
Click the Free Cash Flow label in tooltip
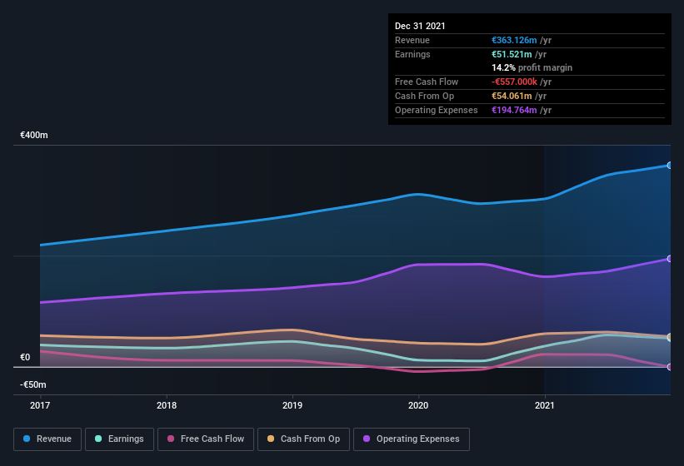pyautogui.click(x=427, y=82)
